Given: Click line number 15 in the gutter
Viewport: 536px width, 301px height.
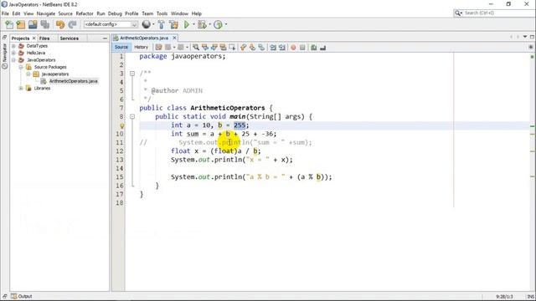Looking at the screenshot, I should pyautogui.click(x=119, y=176).
